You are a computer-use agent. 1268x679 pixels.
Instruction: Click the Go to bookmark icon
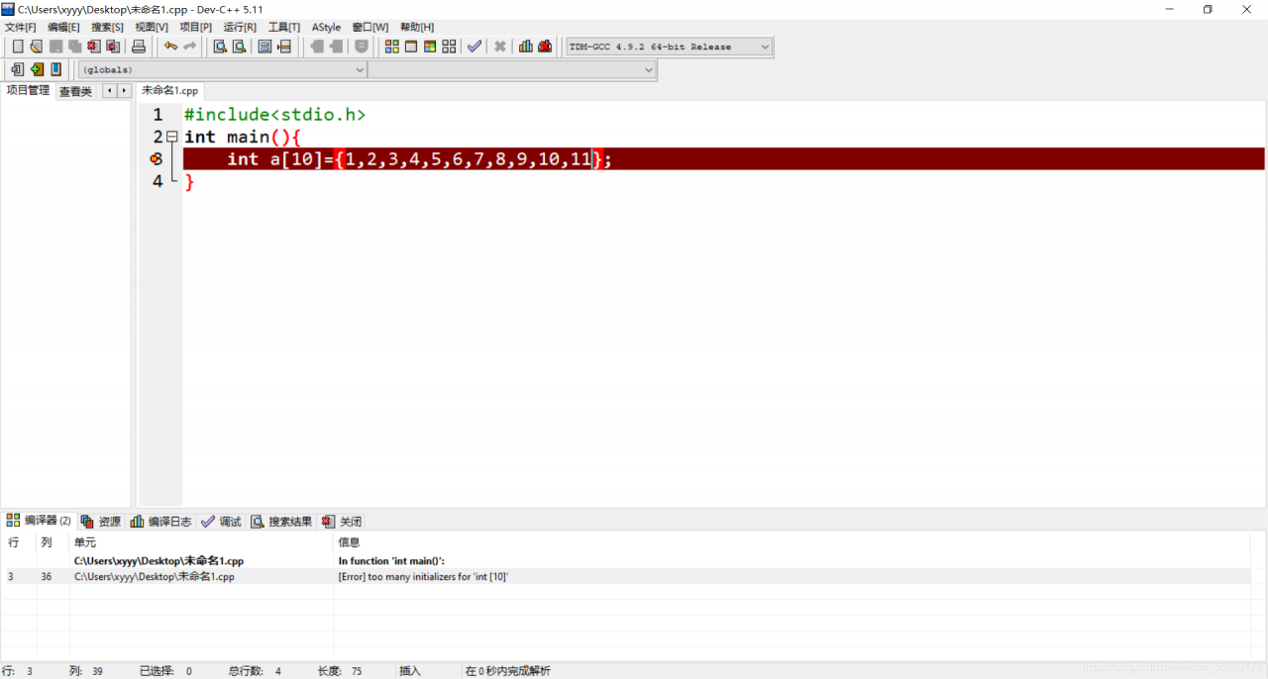click(55, 69)
